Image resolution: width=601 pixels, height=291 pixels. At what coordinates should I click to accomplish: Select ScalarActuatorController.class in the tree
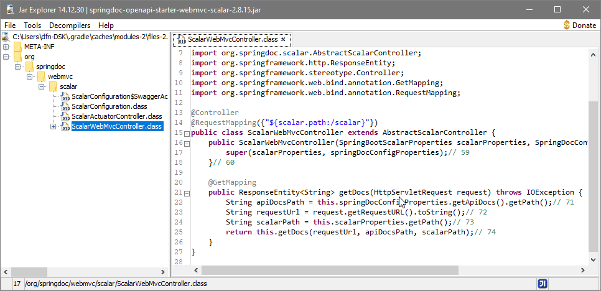click(116, 116)
